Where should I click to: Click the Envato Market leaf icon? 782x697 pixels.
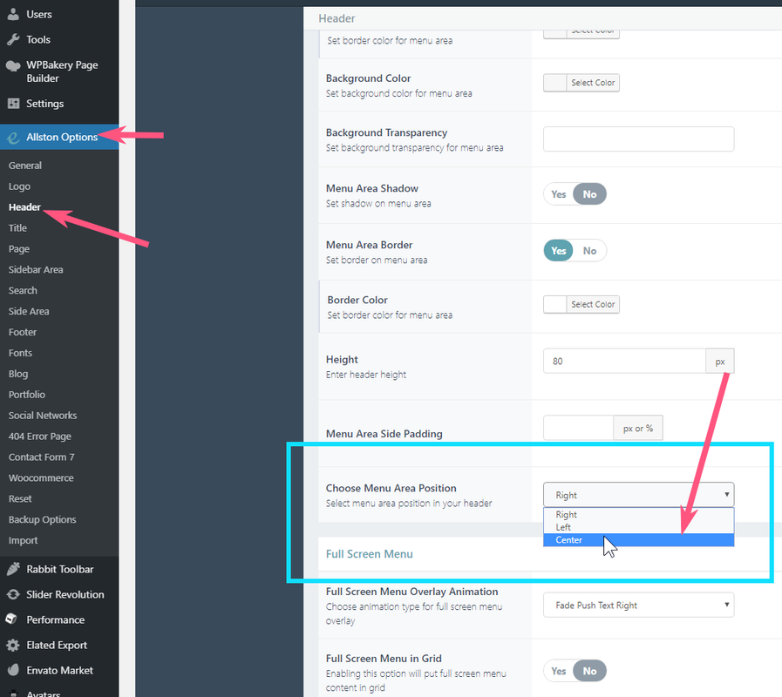[13, 670]
